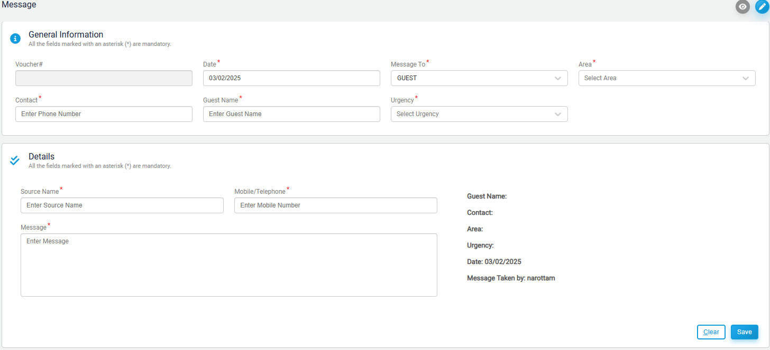Image resolution: width=770 pixels, height=350 pixels.
Task: Click the Enter Mobile Number field
Action: [x=336, y=205]
